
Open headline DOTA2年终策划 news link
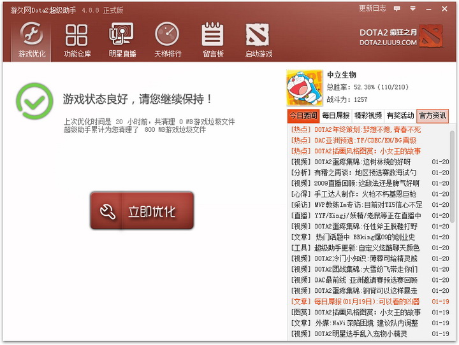coord(367,130)
